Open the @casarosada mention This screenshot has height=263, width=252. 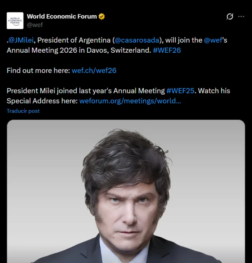[138, 40]
